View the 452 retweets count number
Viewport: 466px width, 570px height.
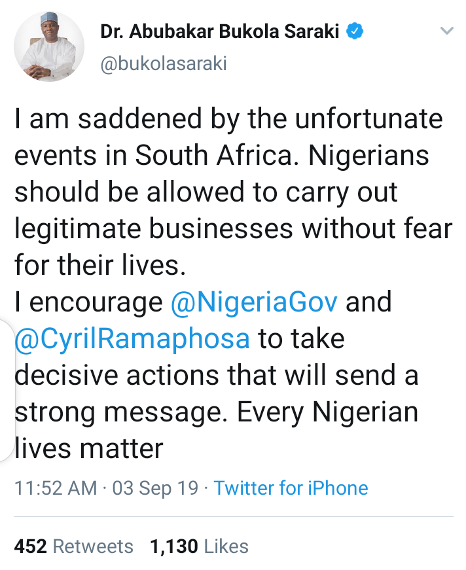[x=30, y=546]
